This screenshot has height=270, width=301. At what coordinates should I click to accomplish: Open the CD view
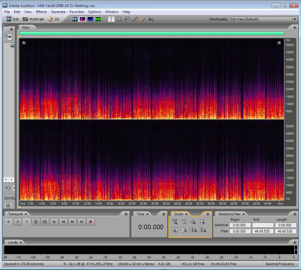(x=54, y=19)
